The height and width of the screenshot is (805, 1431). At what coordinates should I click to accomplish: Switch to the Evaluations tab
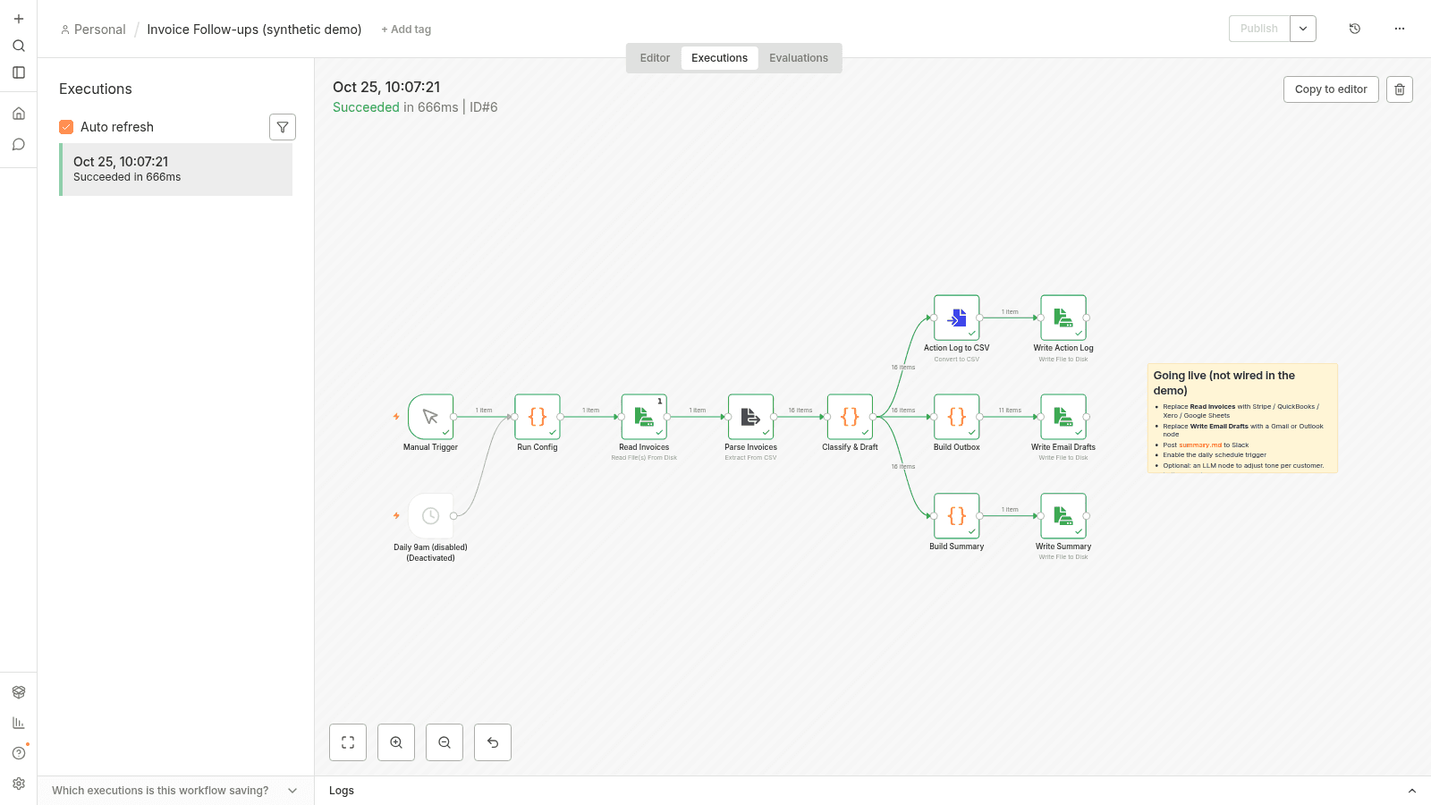(x=799, y=58)
